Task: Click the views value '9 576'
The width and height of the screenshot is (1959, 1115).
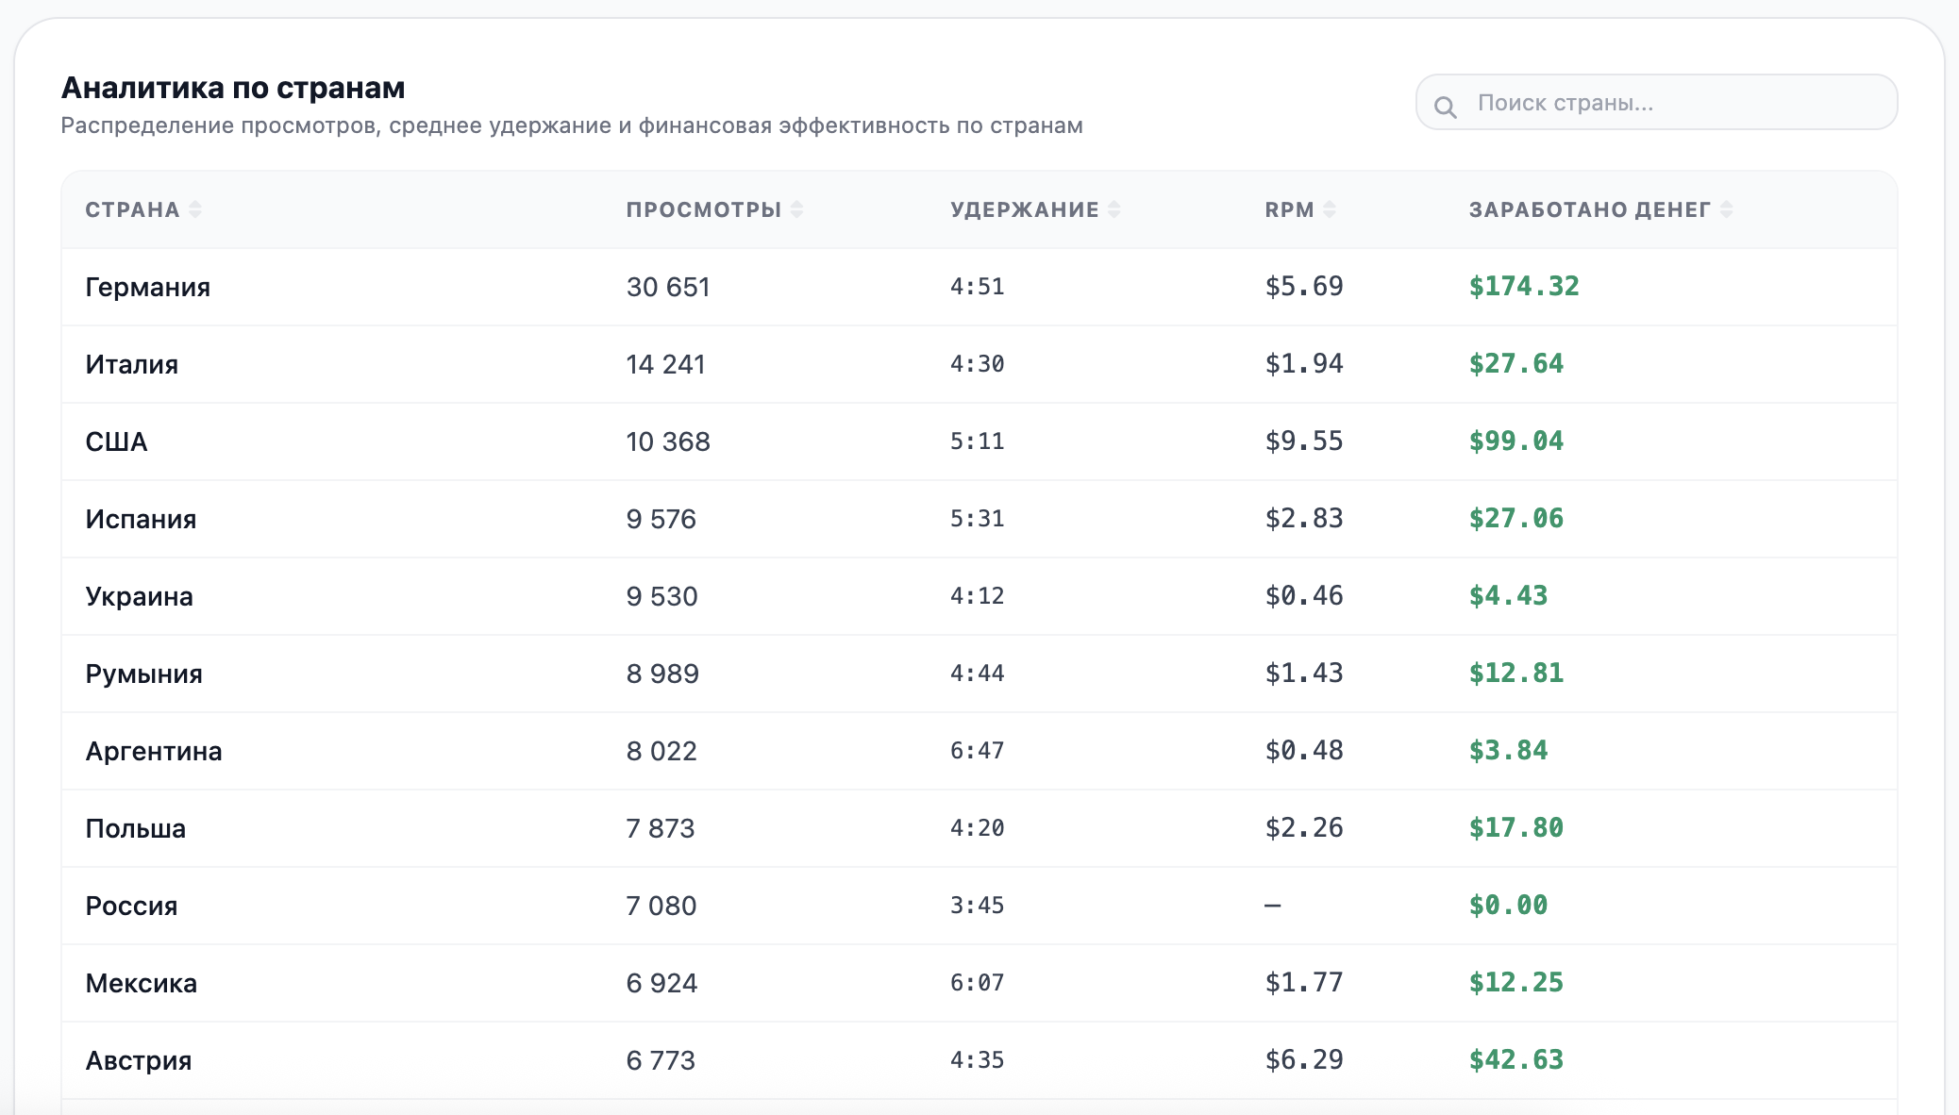Action: [x=661, y=519]
